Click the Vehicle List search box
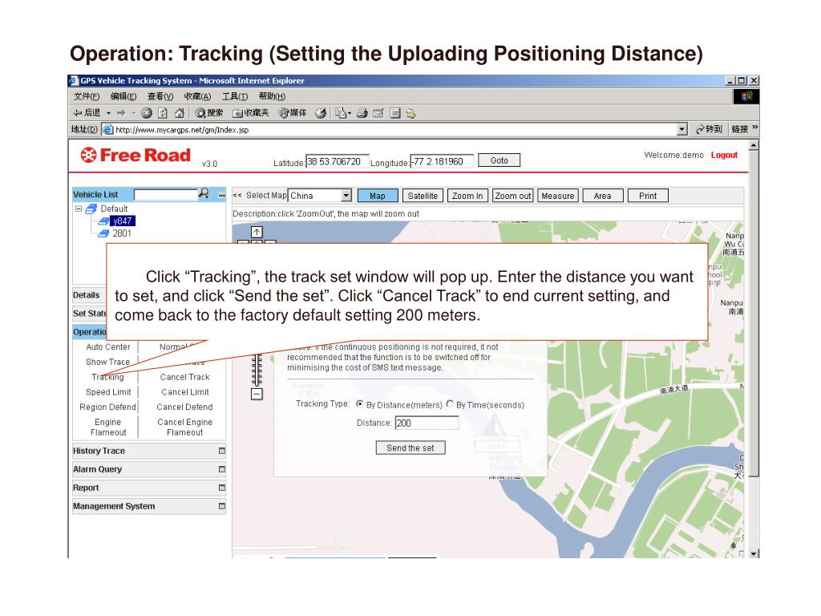The image size is (821, 616). tap(165, 195)
